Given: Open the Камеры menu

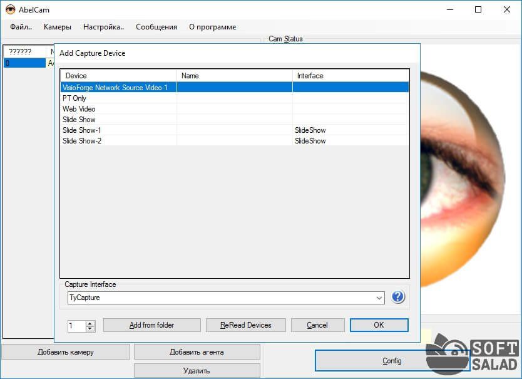Looking at the screenshot, I should click(58, 27).
